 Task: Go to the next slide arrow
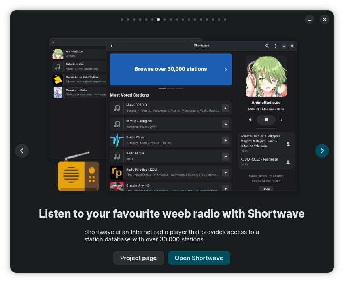(x=322, y=151)
